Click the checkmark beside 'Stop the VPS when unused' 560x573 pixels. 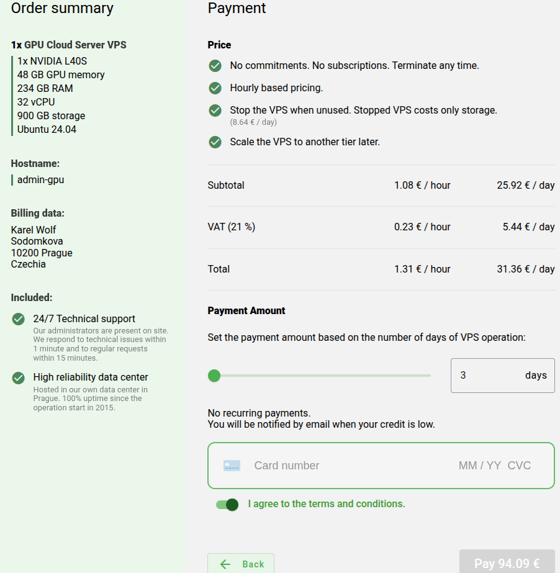click(x=215, y=111)
